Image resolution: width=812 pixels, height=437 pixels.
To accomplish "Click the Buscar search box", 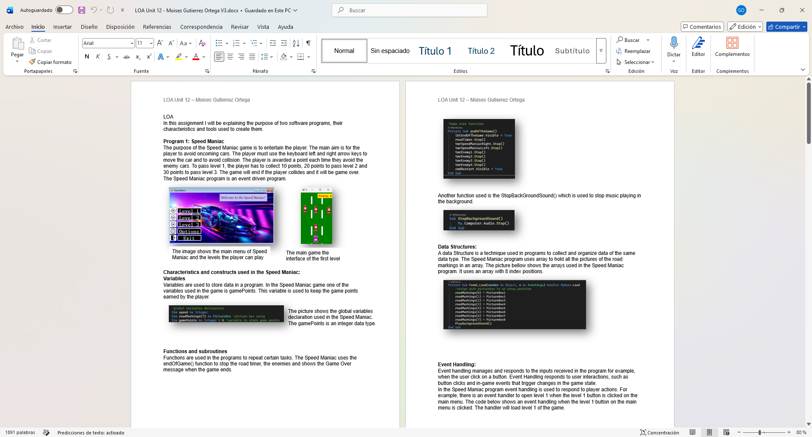I will click(x=410, y=10).
